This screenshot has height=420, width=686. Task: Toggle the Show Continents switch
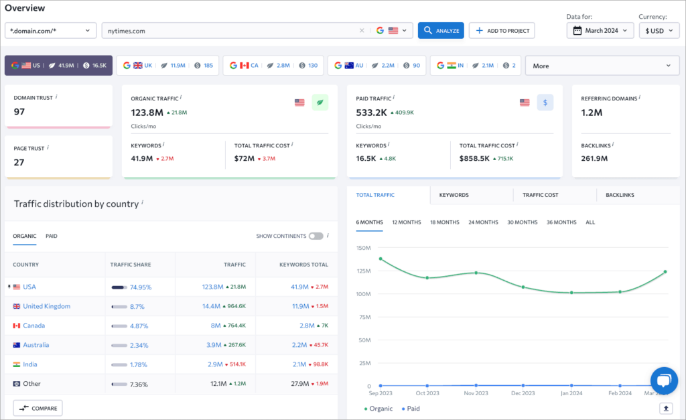click(316, 236)
